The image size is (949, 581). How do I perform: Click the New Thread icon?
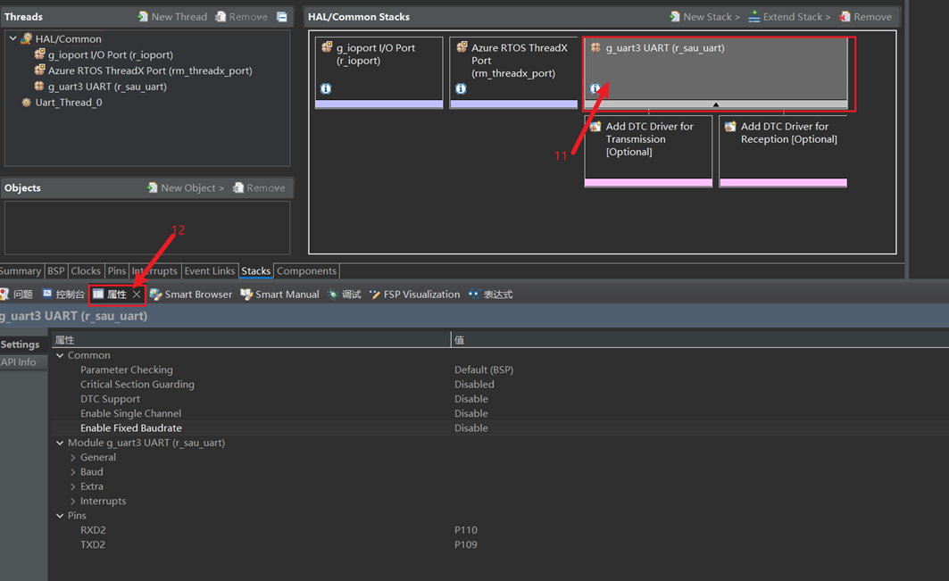[x=143, y=17]
